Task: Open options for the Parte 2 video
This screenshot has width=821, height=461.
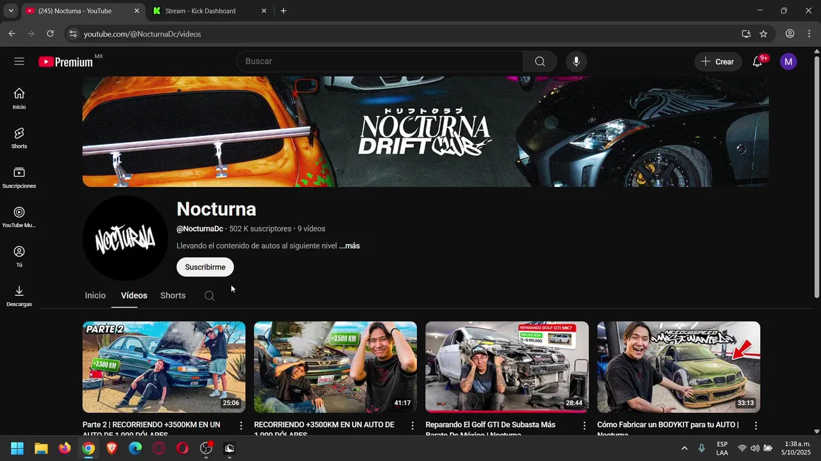Action: coord(241,426)
